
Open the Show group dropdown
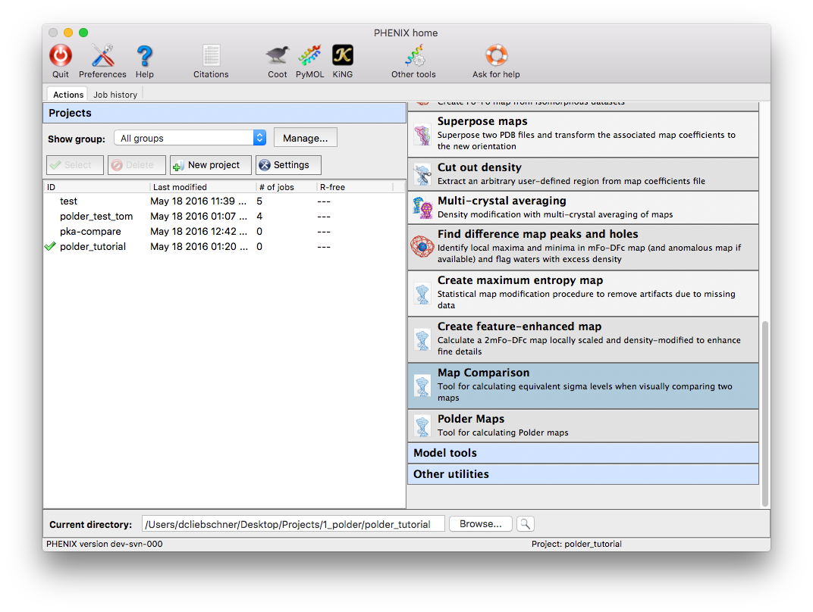pyautogui.click(x=190, y=138)
